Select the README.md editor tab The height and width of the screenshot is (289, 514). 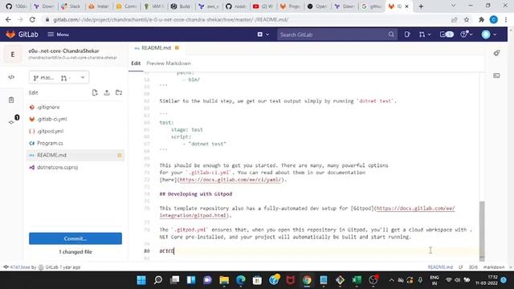pos(157,48)
